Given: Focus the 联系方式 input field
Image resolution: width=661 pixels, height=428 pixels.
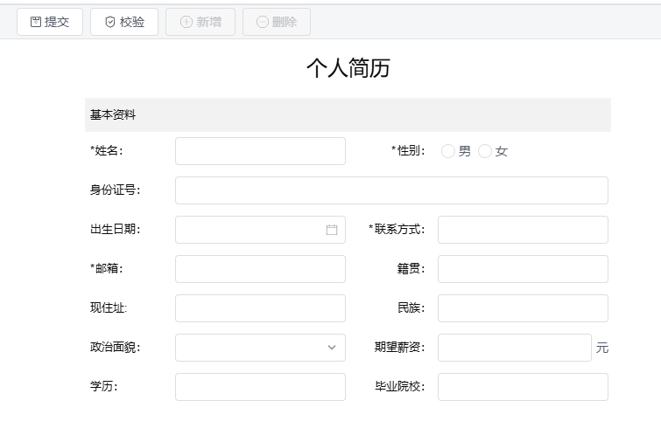Looking at the screenshot, I should coord(523,230).
